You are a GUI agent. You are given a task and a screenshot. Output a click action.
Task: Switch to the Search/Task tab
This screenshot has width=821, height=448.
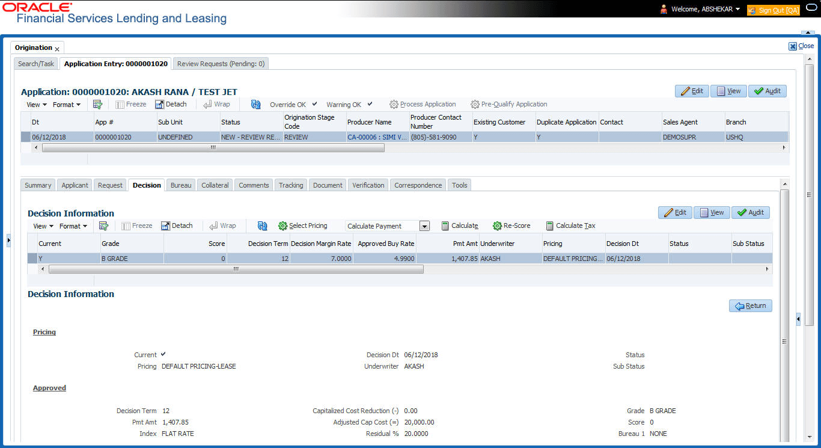tap(36, 64)
